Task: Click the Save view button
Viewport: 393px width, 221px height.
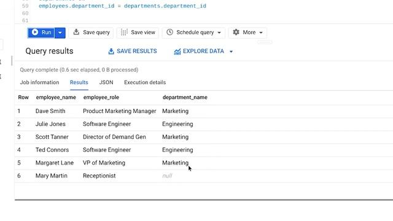Action: (x=138, y=33)
